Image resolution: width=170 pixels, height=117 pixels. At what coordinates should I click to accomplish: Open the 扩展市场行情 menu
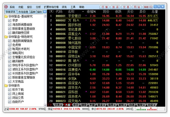[x=51, y=7]
